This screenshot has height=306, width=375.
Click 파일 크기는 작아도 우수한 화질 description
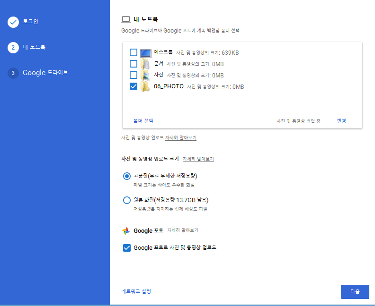pyautogui.click(x=164, y=185)
